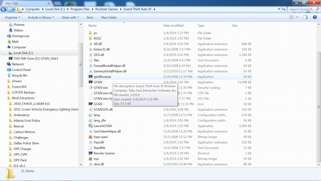
Task: Select the Alf.dll file icon
Action: [91, 44]
